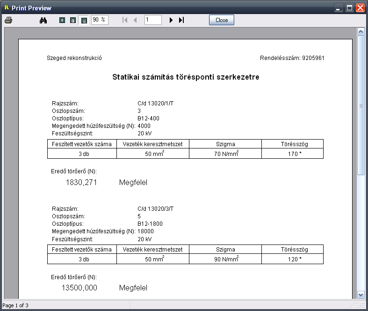Viewport: 368px width, 311px height.
Task: Click the result value '13500,000'
Action: click(x=79, y=288)
